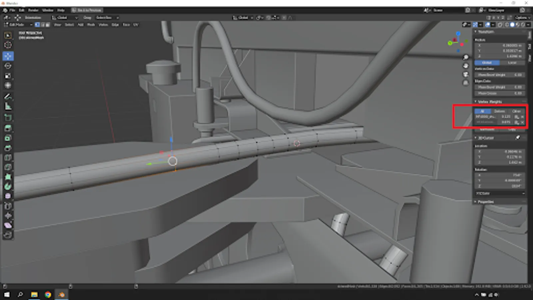Open the Global transform orientation dropdown
Screen dimensions: 533x300
243,18
